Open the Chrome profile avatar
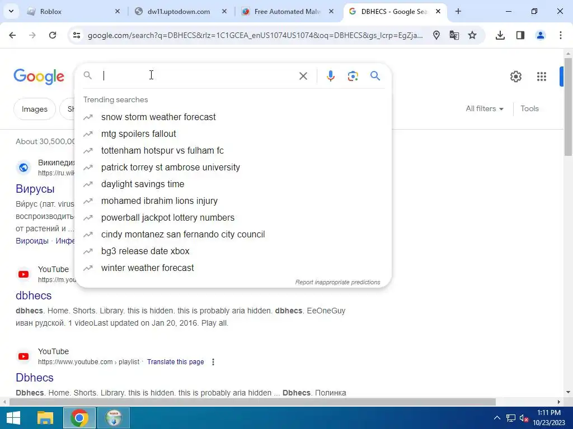Screen dimensions: 573x429 click(x=541, y=35)
